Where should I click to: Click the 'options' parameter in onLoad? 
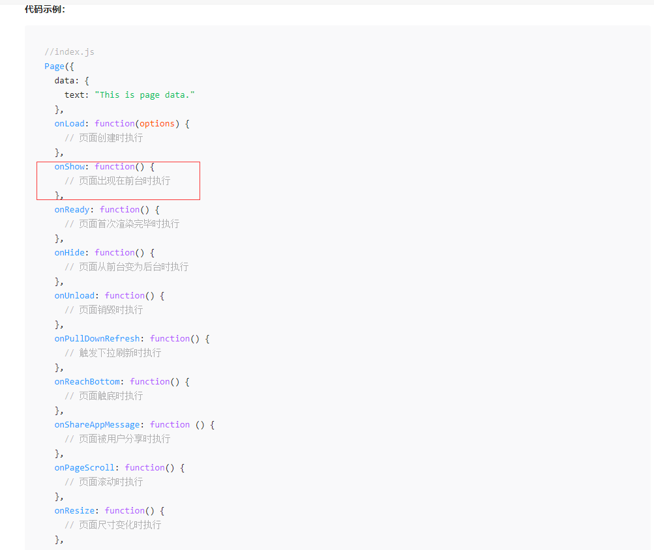click(x=157, y=123)
